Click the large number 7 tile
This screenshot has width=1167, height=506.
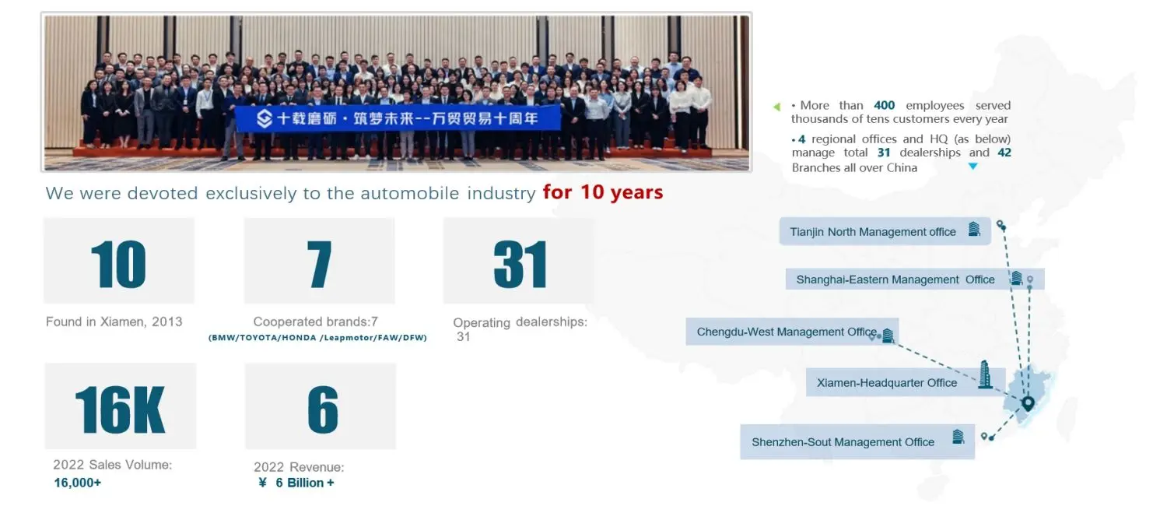click(319, 261)
